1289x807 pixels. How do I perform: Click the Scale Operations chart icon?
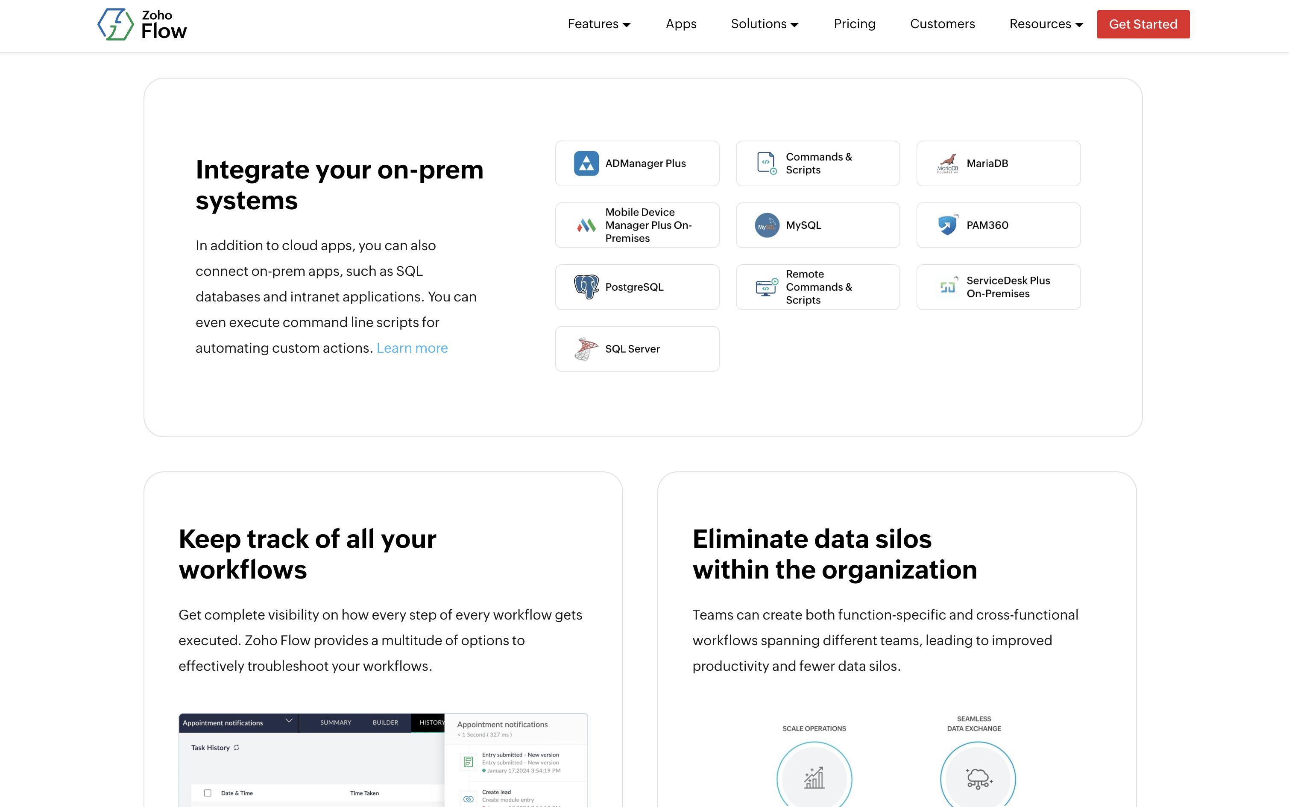pyautogui.click(x=814, y=778)
